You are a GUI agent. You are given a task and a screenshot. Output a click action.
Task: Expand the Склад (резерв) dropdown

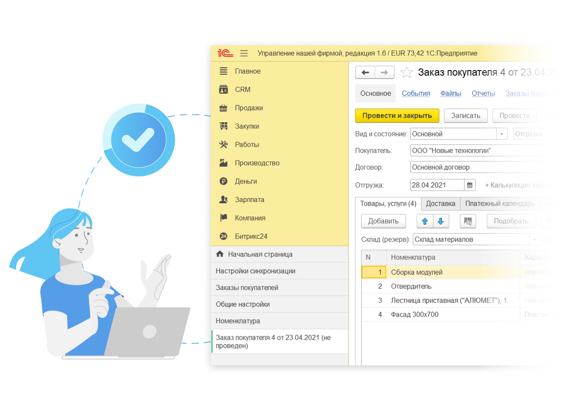(534, 239)
